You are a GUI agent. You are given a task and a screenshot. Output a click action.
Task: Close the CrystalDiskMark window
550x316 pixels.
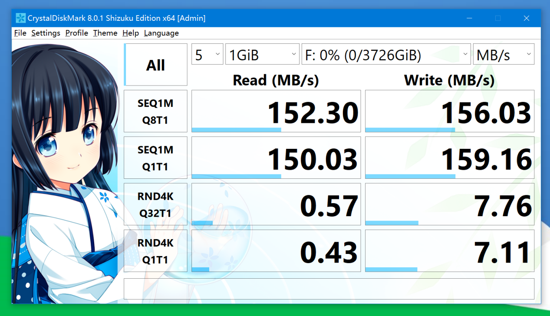527,18
